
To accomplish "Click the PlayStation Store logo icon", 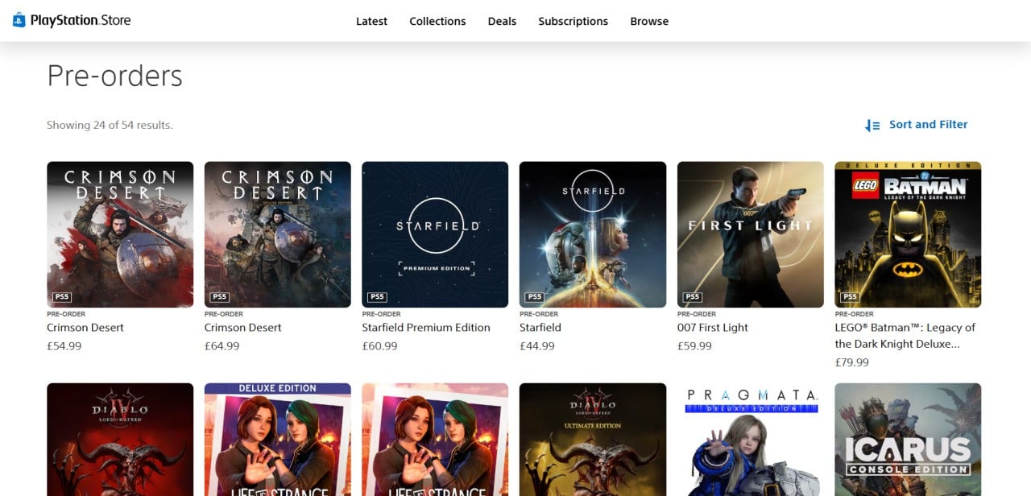I will point(19,20).
